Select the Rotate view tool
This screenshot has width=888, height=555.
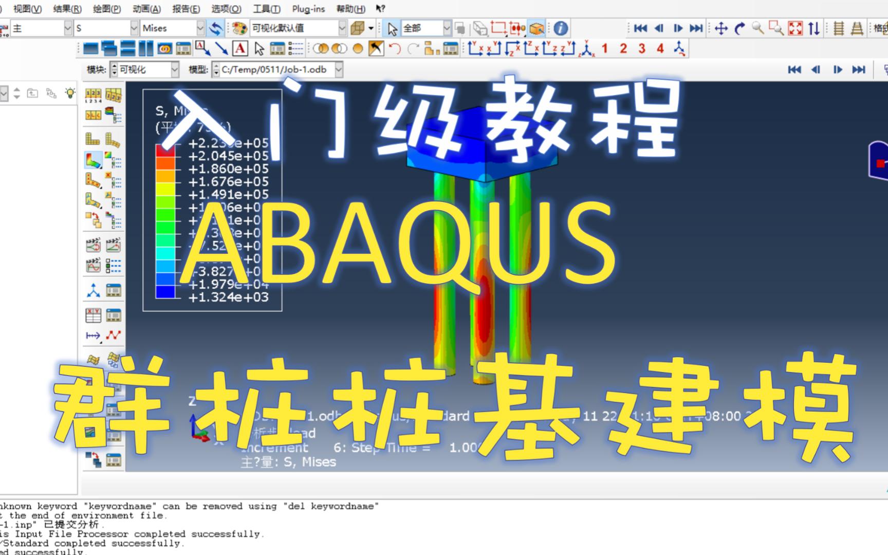[739, 28]
